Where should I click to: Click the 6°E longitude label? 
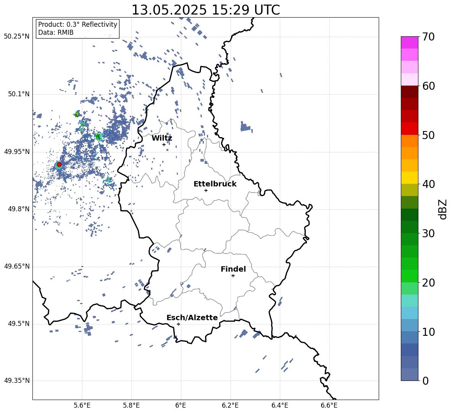181,405
